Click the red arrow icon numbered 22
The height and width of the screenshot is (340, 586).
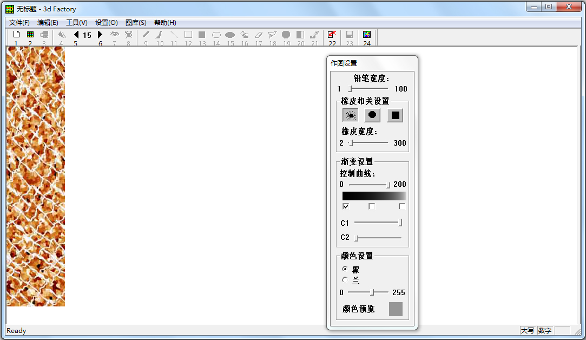(x=332, y=35)
